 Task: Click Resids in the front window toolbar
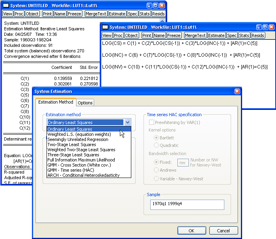258,35
